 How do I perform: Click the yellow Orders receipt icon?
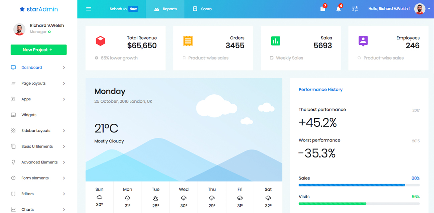point(188,41)
